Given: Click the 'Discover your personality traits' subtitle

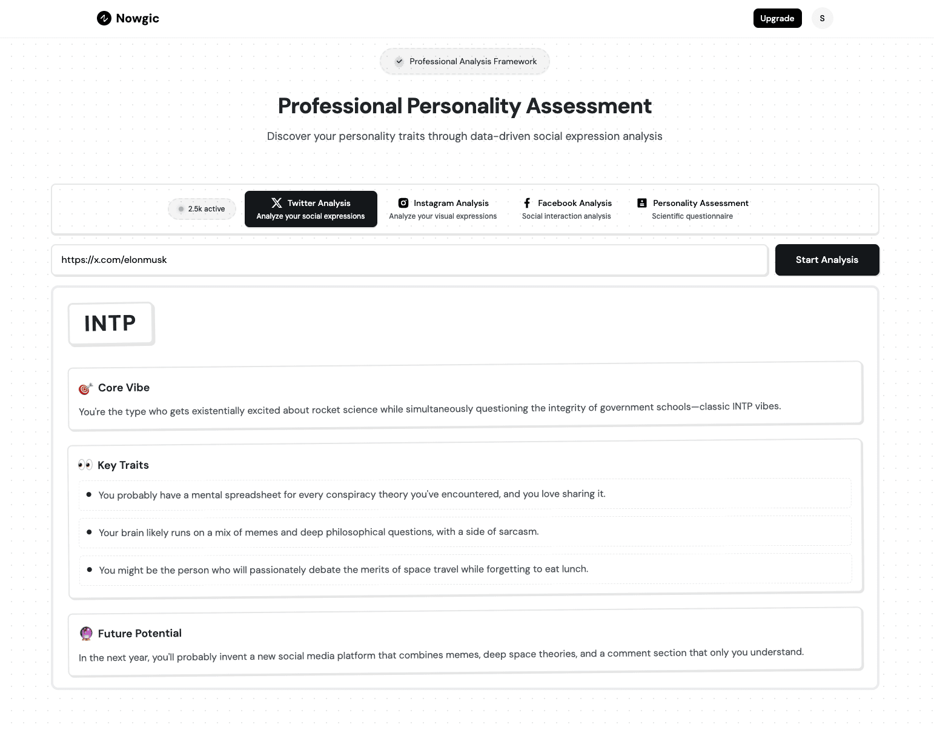Looking at the screenshot, I should [x=465, y=136].
